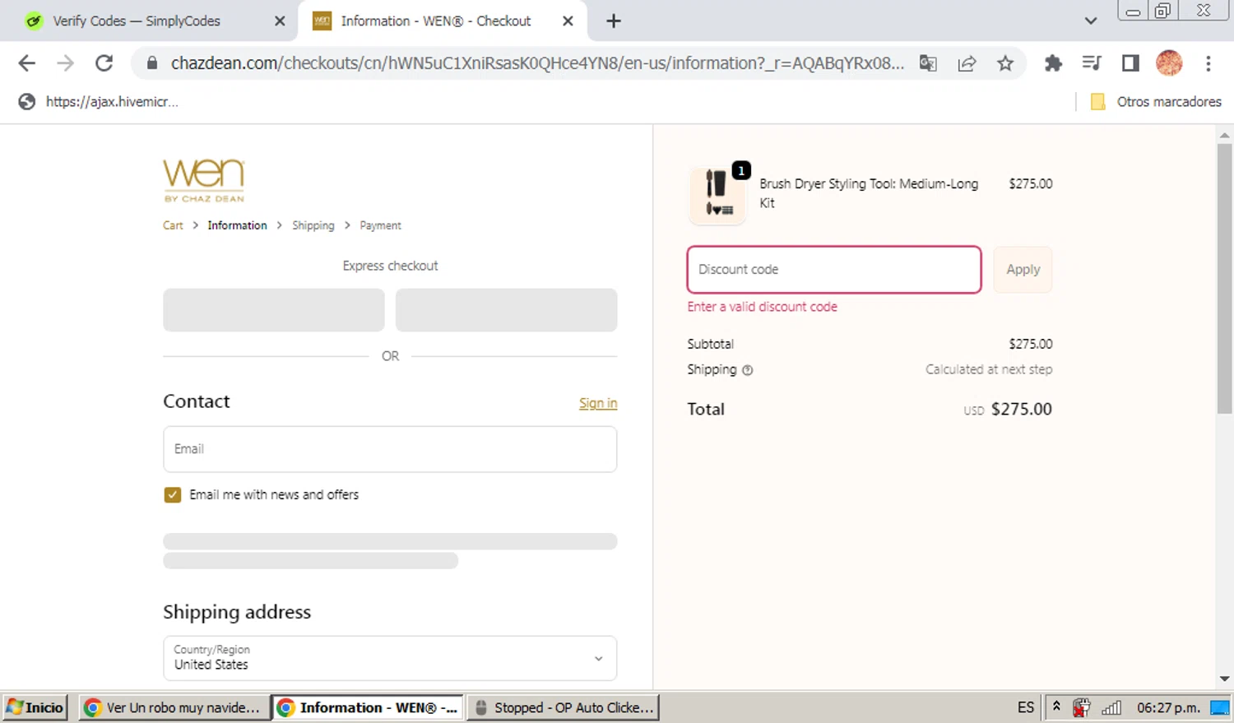1234x723 pixels.
Task: Click the address bar URL
Action: [x=537, y=63]
